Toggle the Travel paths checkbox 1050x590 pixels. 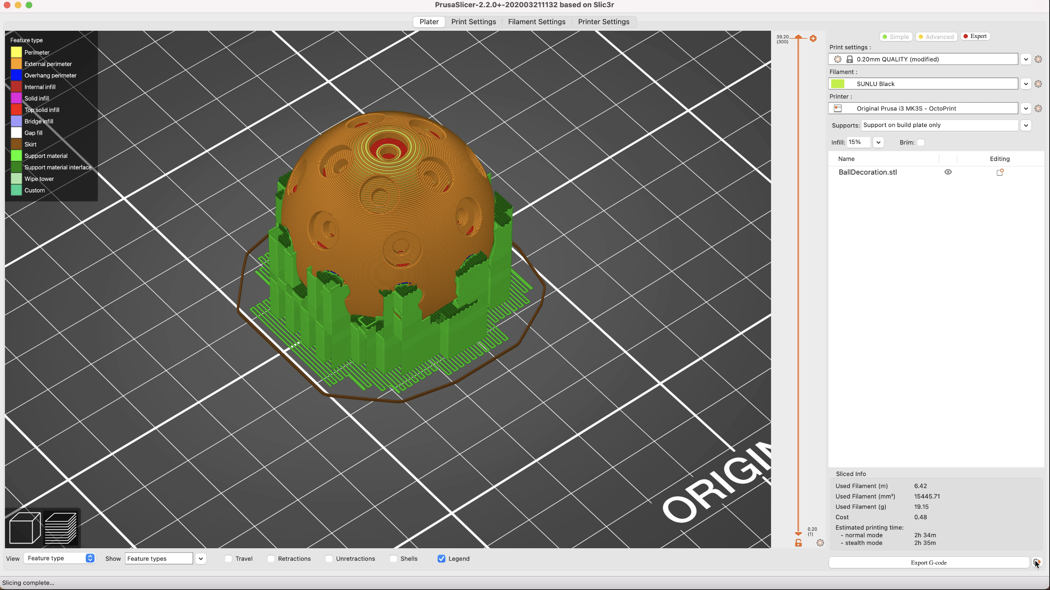click(230, 558)
